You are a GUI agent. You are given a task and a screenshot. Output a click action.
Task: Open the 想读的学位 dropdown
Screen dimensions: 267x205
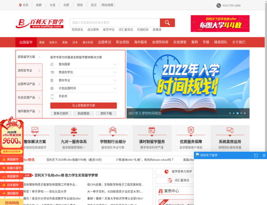click(x=83, y=72)
